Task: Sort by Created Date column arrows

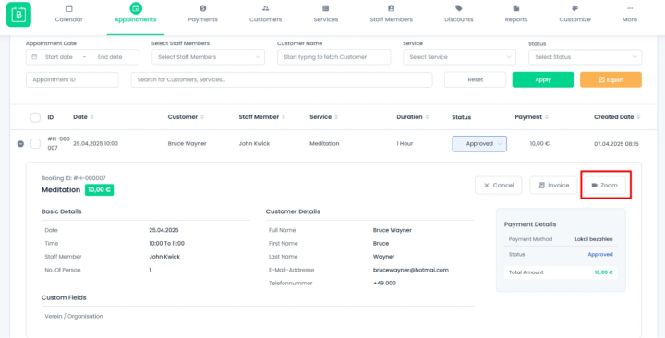Action: pos(638,117)
